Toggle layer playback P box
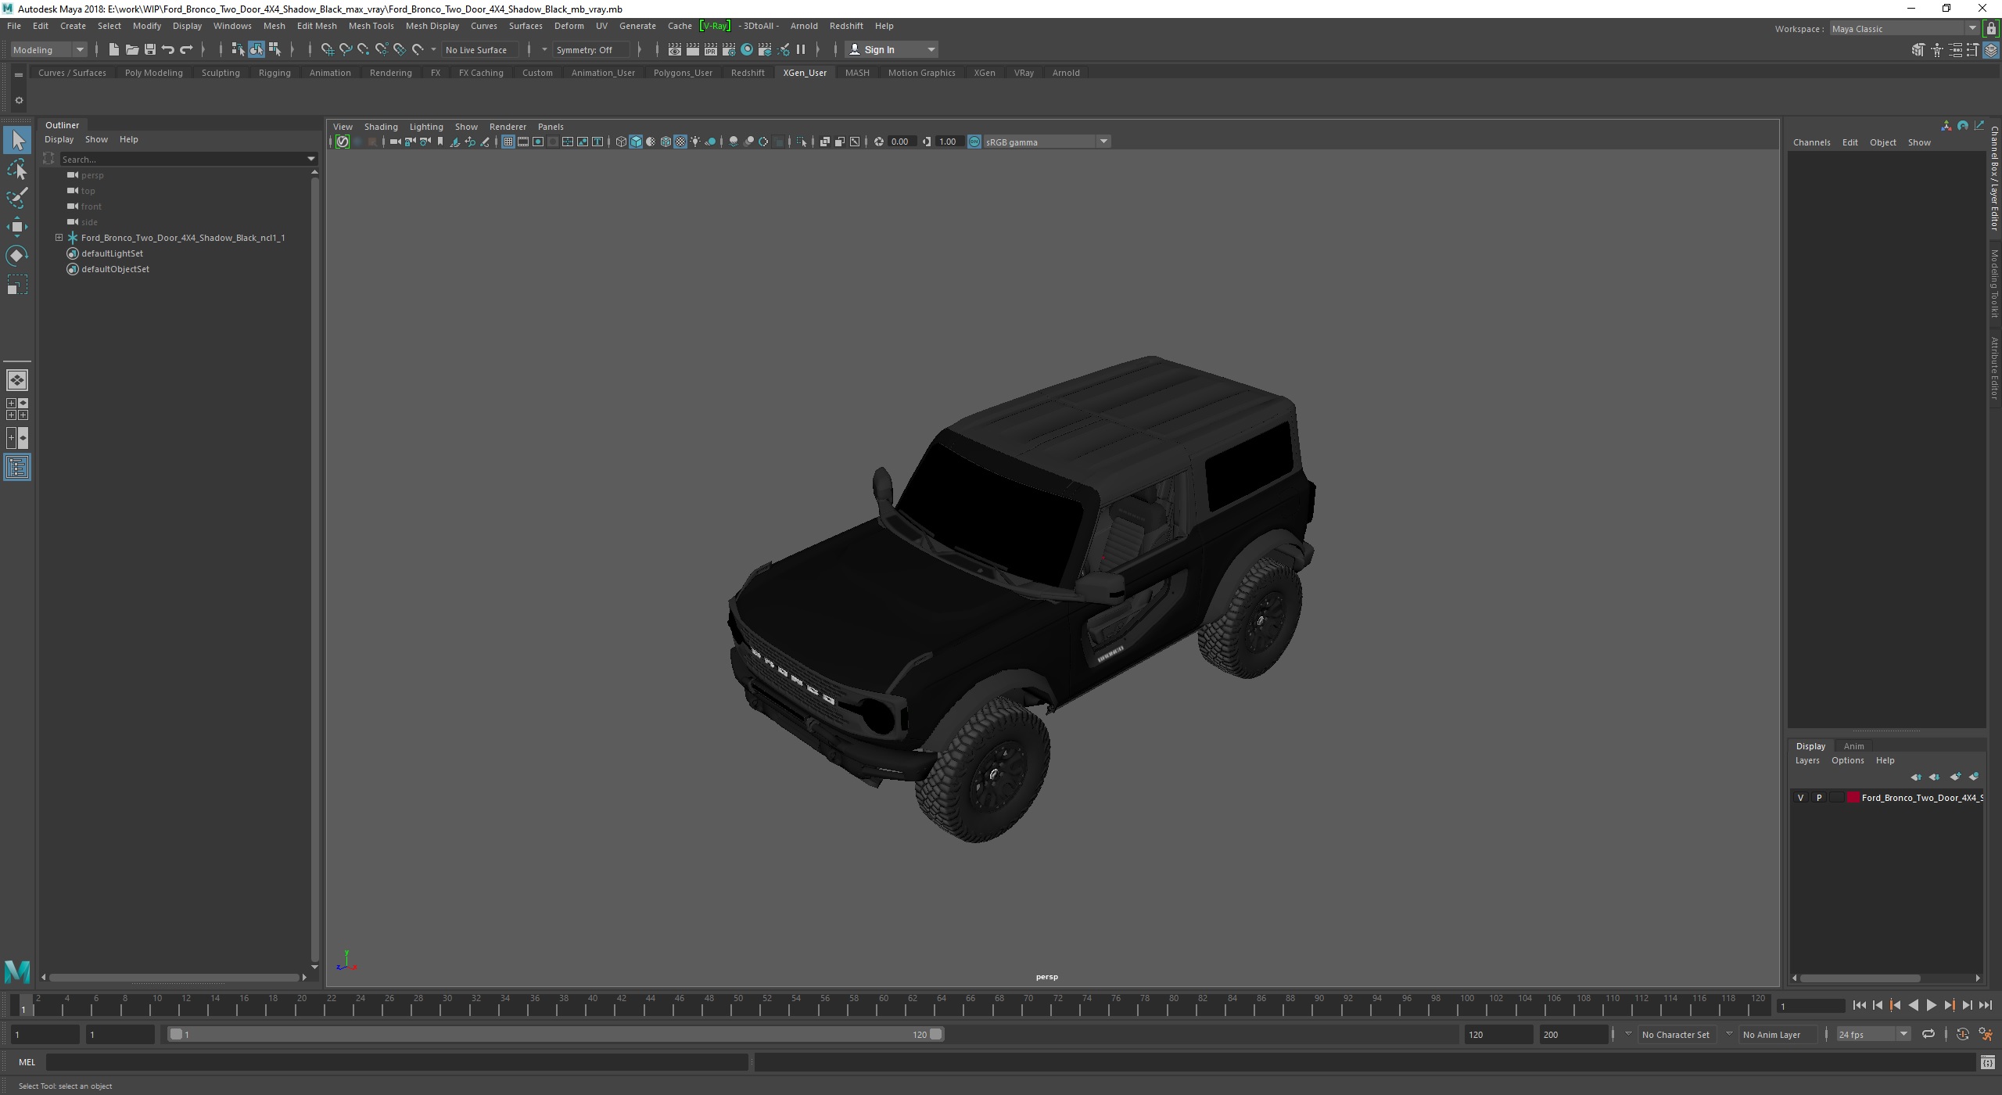The width and height of the screenshot is (2002, 1095). [1819, 798]
